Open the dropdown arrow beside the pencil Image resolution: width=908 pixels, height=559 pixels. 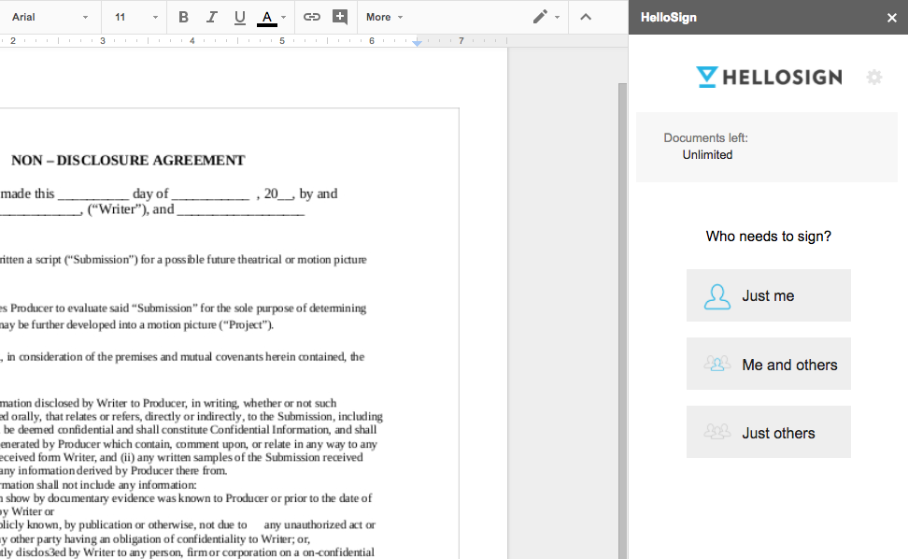point(557,18)
